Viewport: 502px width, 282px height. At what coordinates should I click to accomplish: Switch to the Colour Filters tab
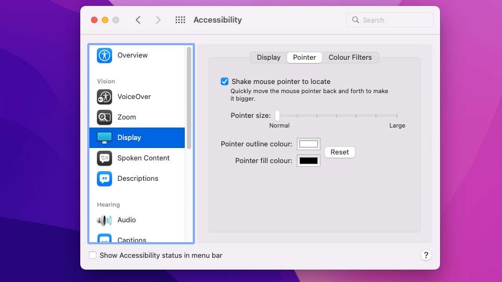pos(350,58)
